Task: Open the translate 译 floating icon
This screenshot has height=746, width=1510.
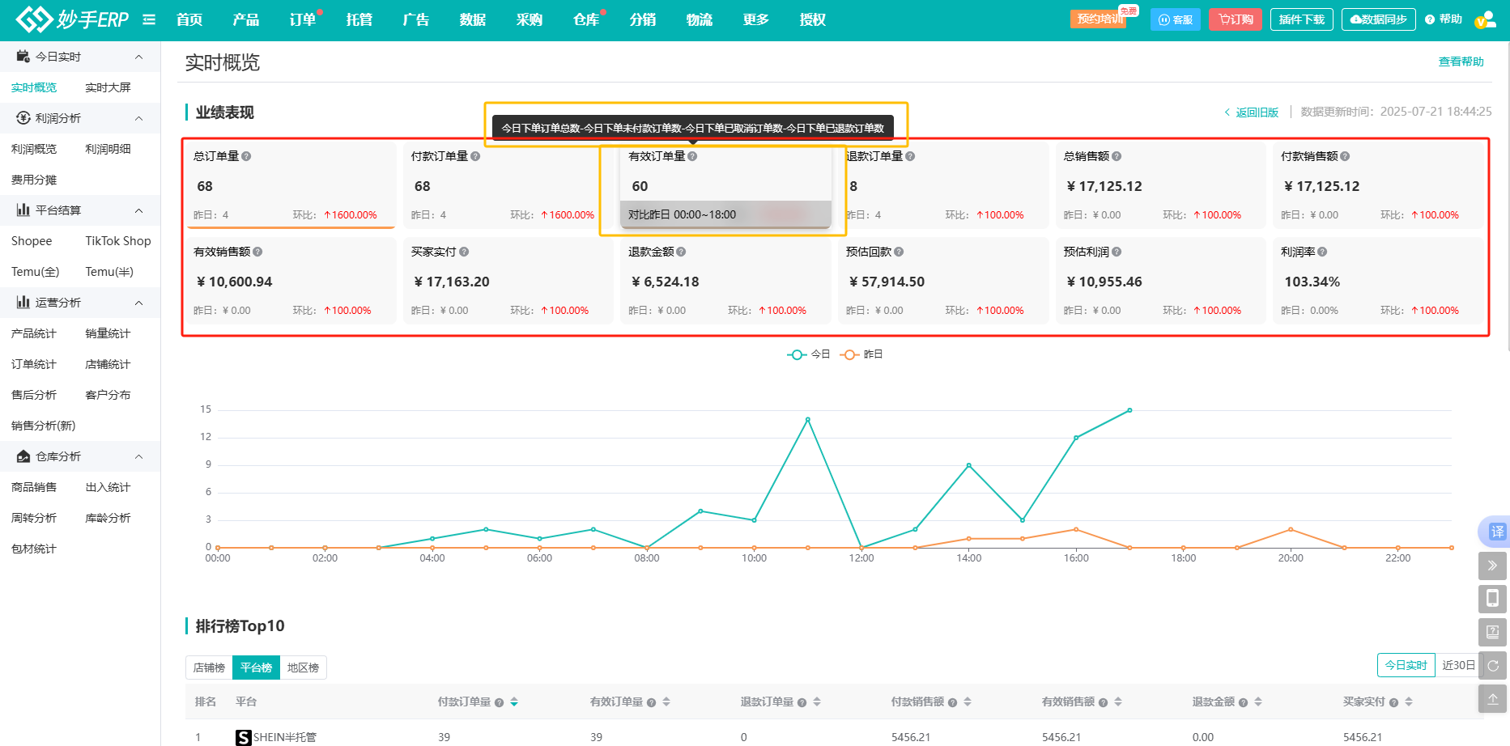Action: tap(1496, 532)
